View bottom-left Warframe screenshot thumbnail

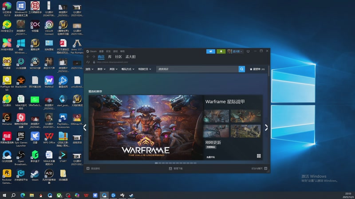point(216,131)
